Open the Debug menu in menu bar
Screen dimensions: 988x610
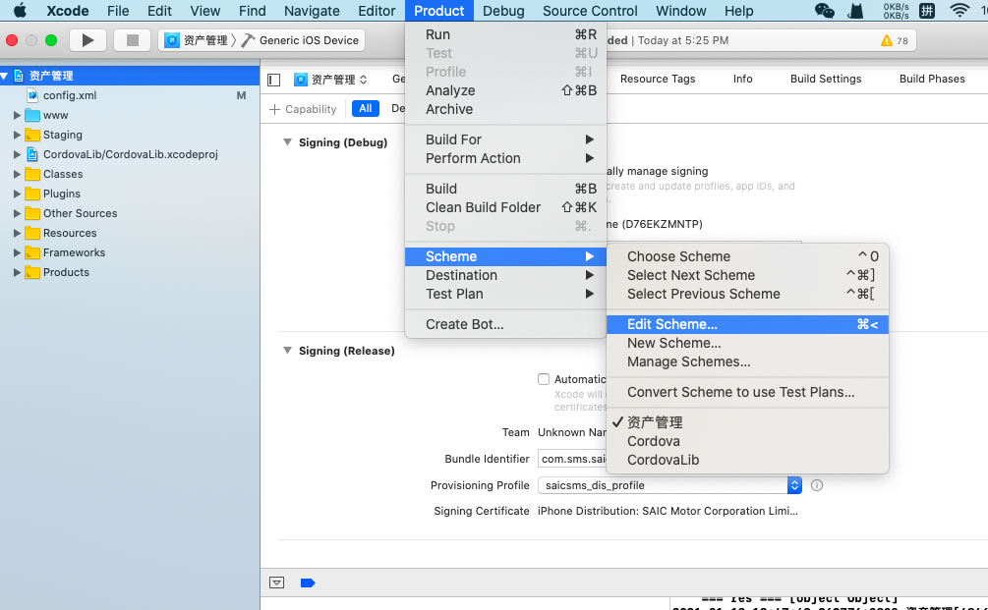click(503, 11)
